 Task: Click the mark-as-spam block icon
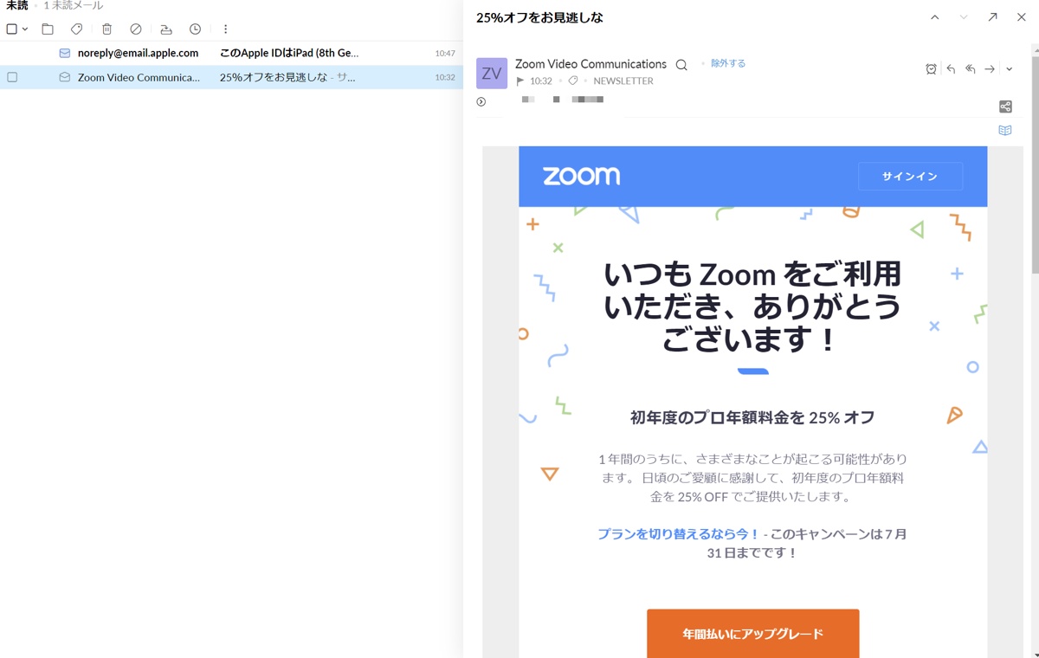click(136, 29)
